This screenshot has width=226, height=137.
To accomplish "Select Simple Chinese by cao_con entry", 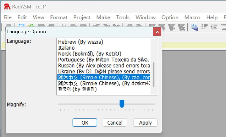I will 104,77.
